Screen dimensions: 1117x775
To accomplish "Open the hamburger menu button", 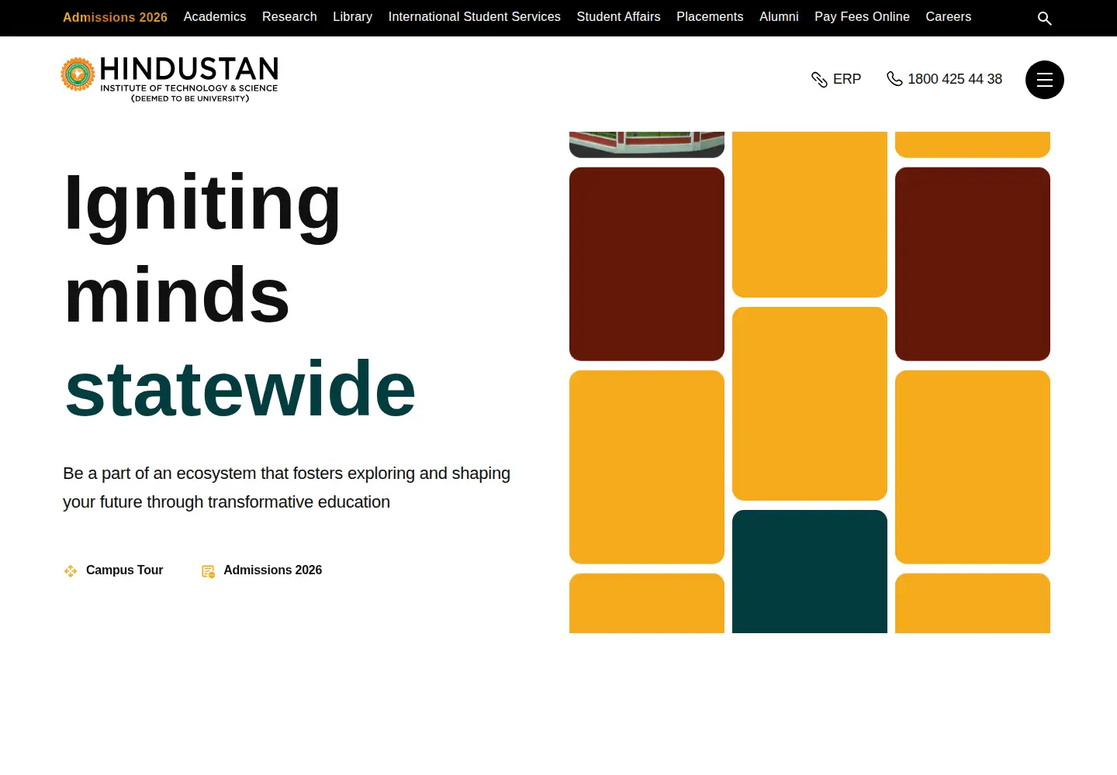I will [x=1045, y=80].
